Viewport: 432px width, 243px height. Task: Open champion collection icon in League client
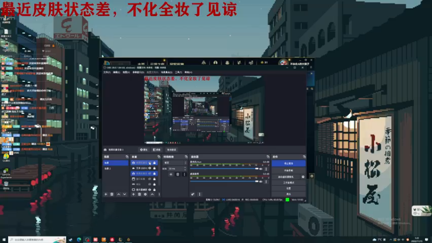tap(227, 63)
